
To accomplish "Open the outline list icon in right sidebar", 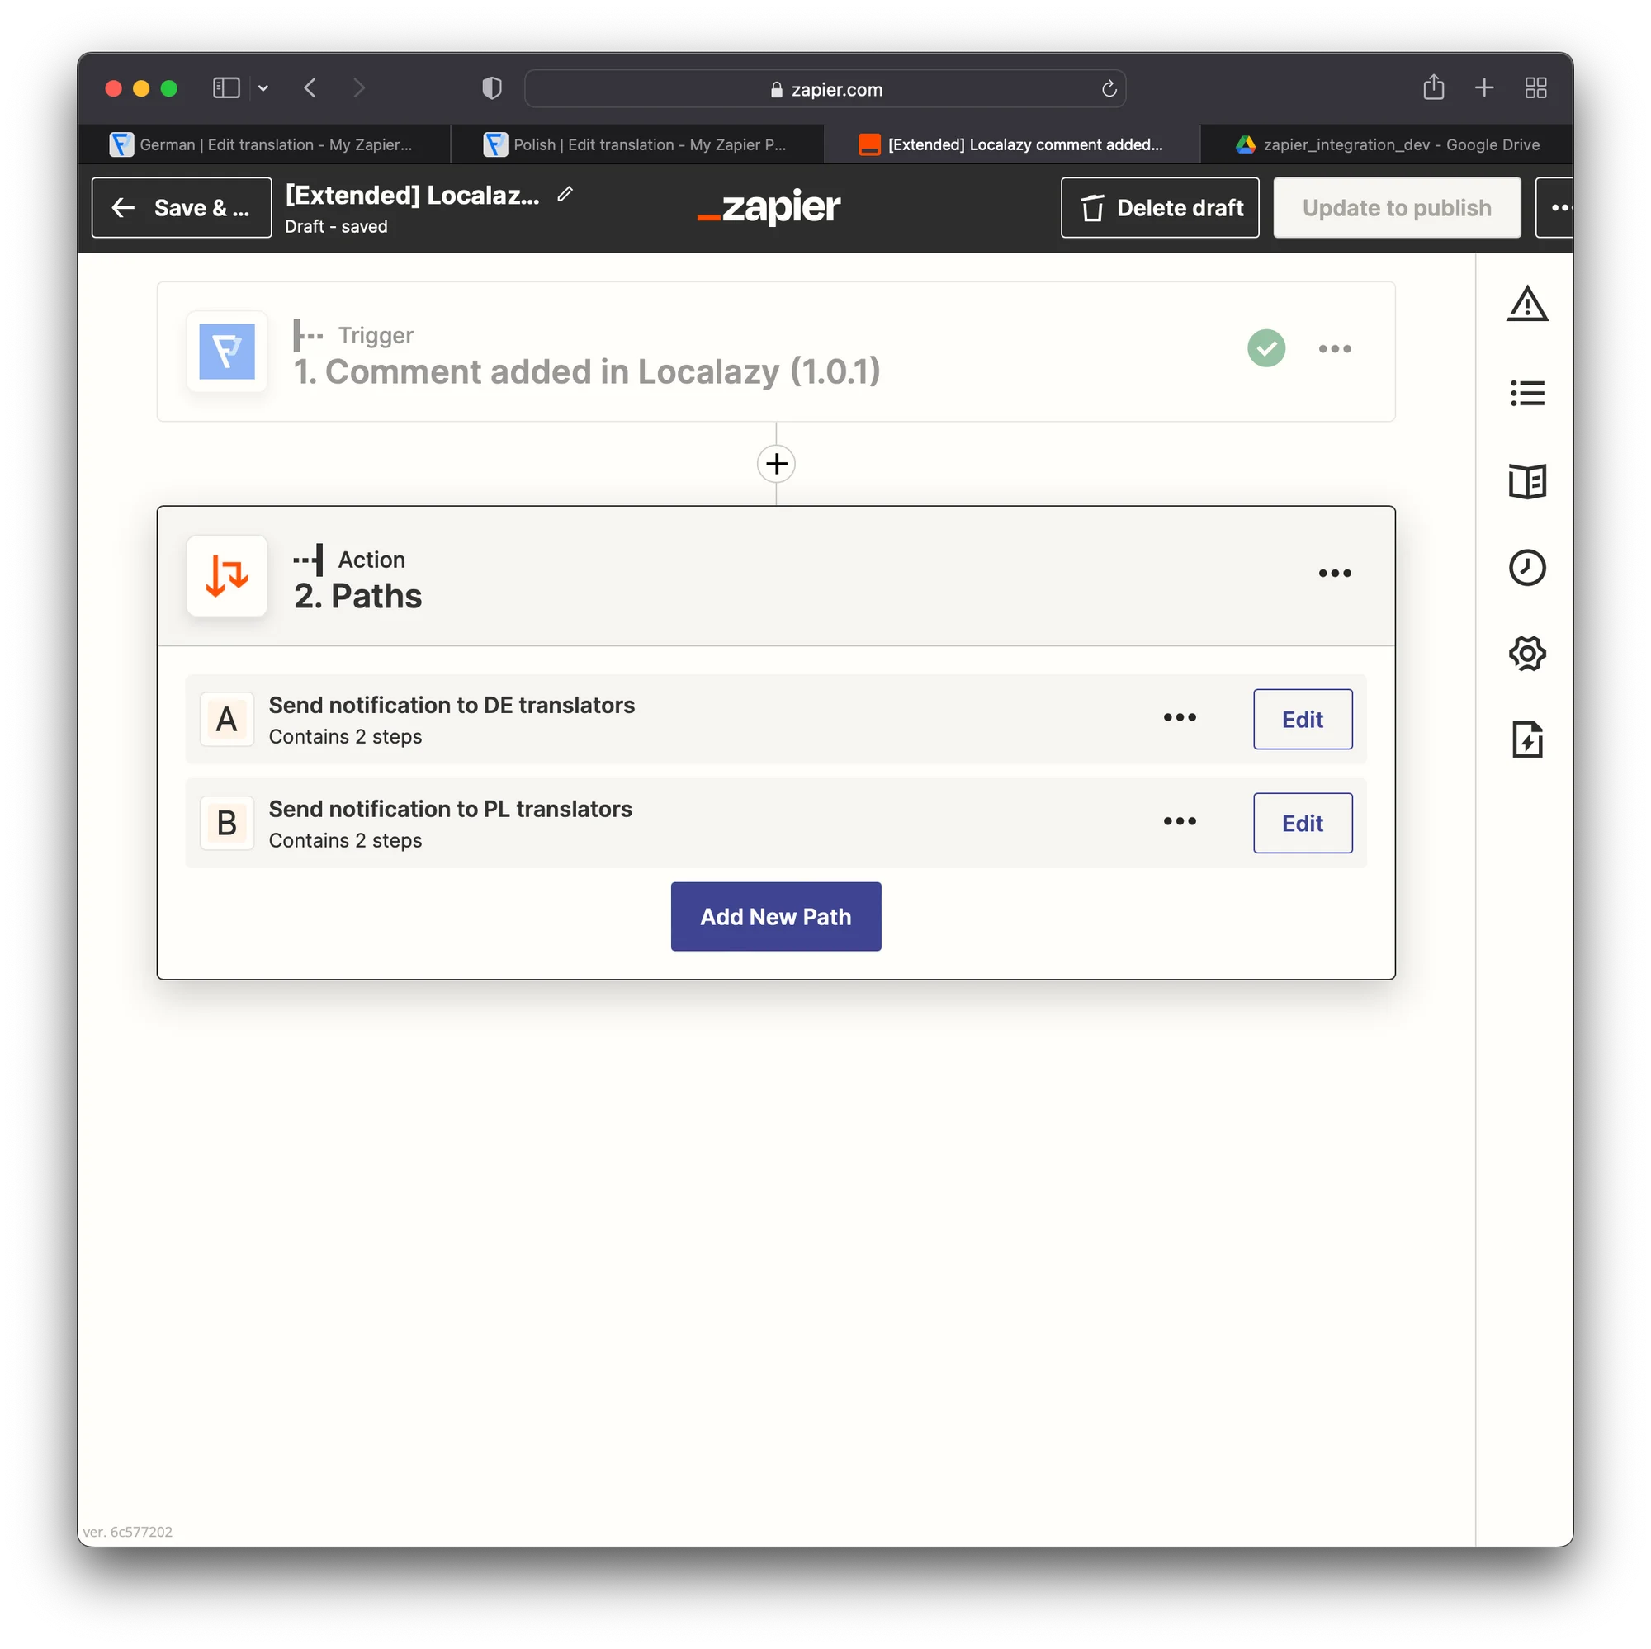I will [1526, 393].
